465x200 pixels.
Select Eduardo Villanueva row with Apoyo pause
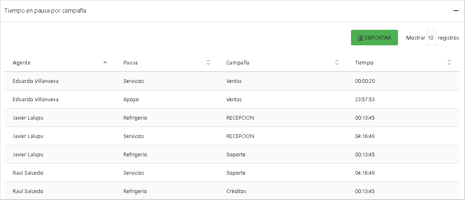click(36, 99)
